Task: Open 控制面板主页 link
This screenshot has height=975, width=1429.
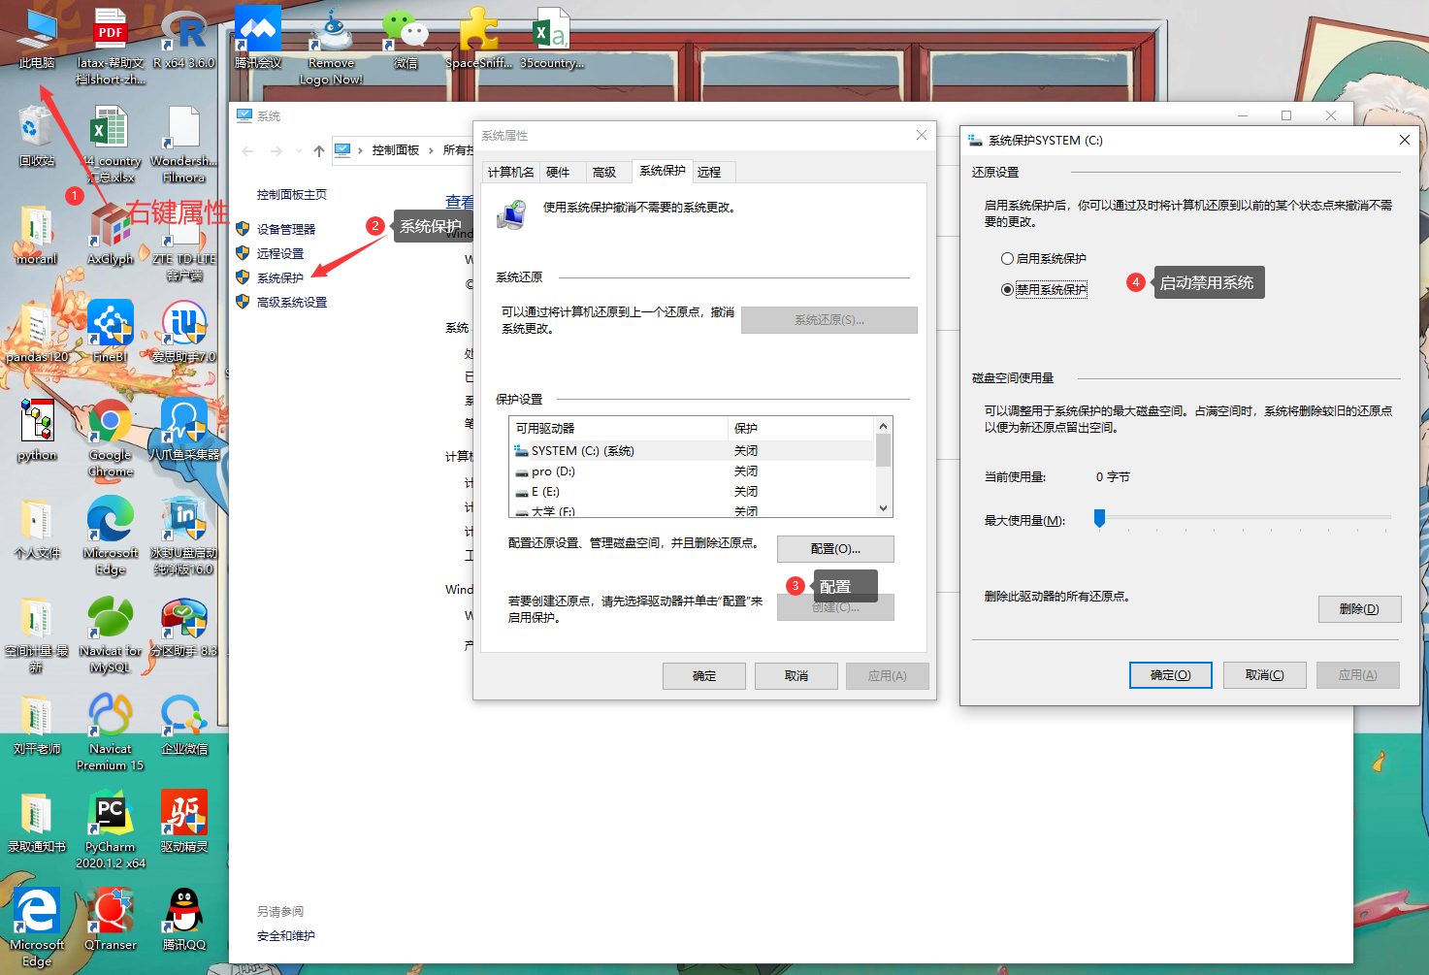Action: point(292,195)
